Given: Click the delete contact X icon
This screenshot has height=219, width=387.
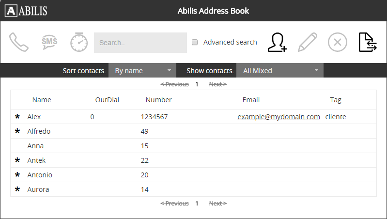Looking at the screenshot, I should (338, 42).
